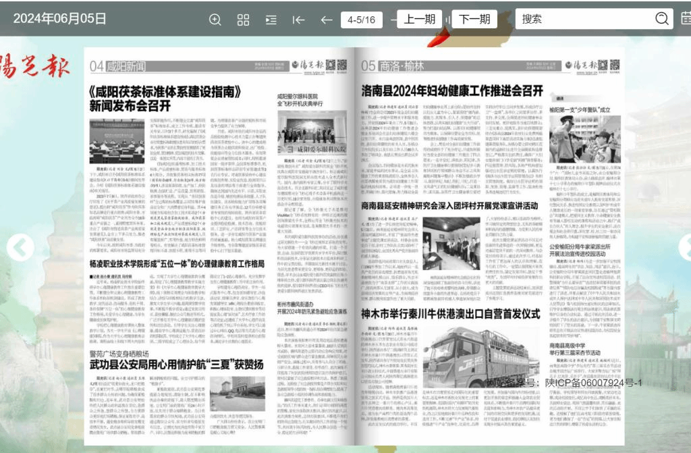Image resolution: width=691 pixels, height=453 pixels.
Task: Click the 2024年06月05日 date label
Action: [x=59, y=18]
